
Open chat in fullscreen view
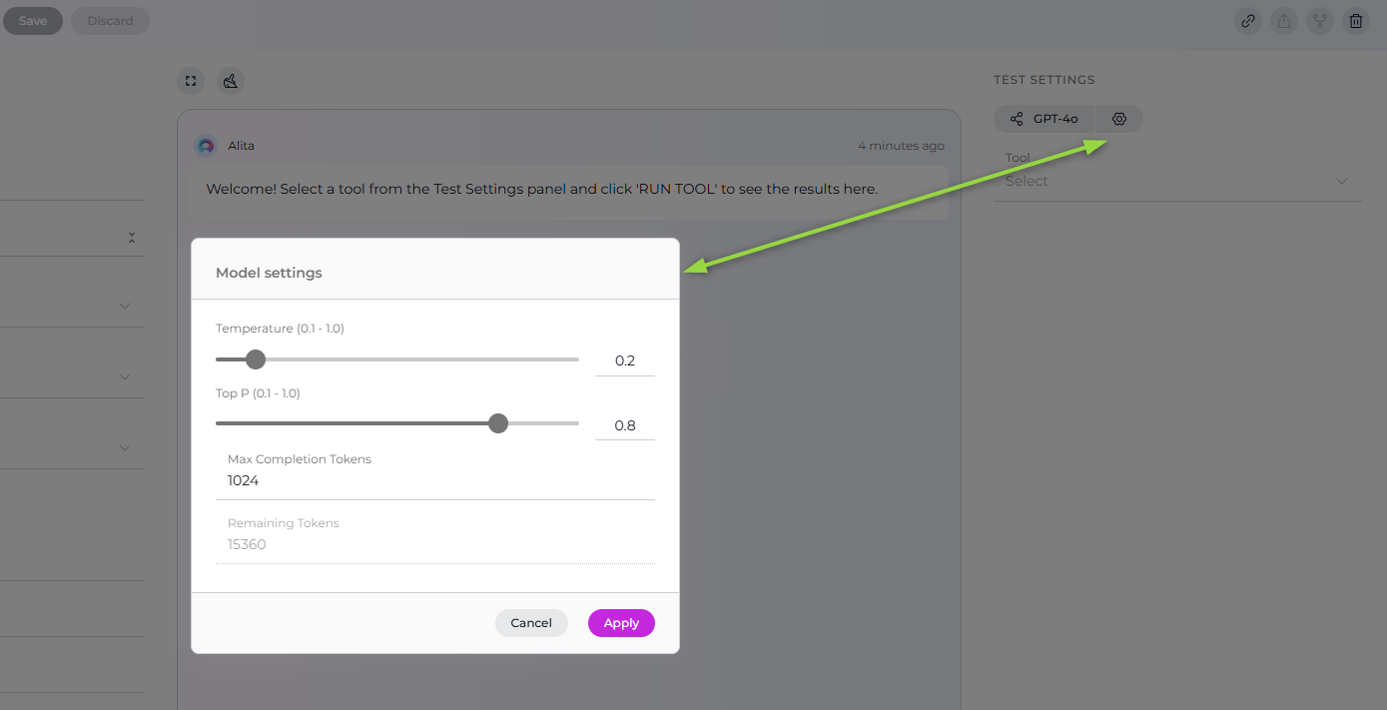click(x=191, y=81)
